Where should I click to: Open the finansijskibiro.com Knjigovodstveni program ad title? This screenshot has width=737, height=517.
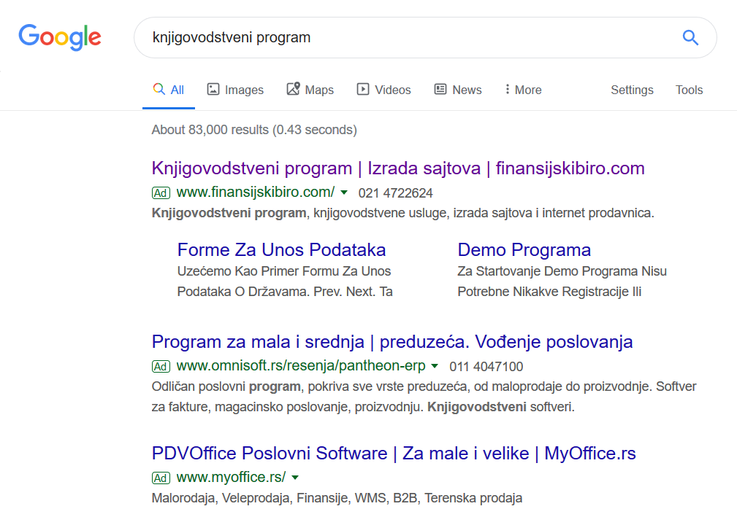coord(398,168)
